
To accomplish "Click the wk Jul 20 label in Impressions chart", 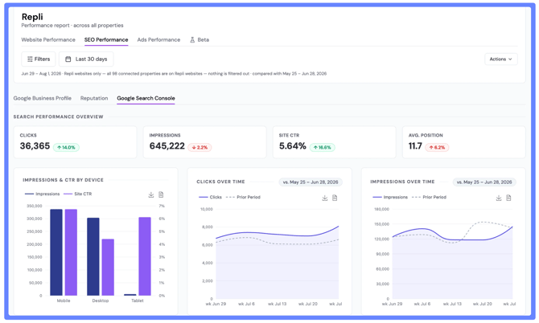I will point(482,304).
